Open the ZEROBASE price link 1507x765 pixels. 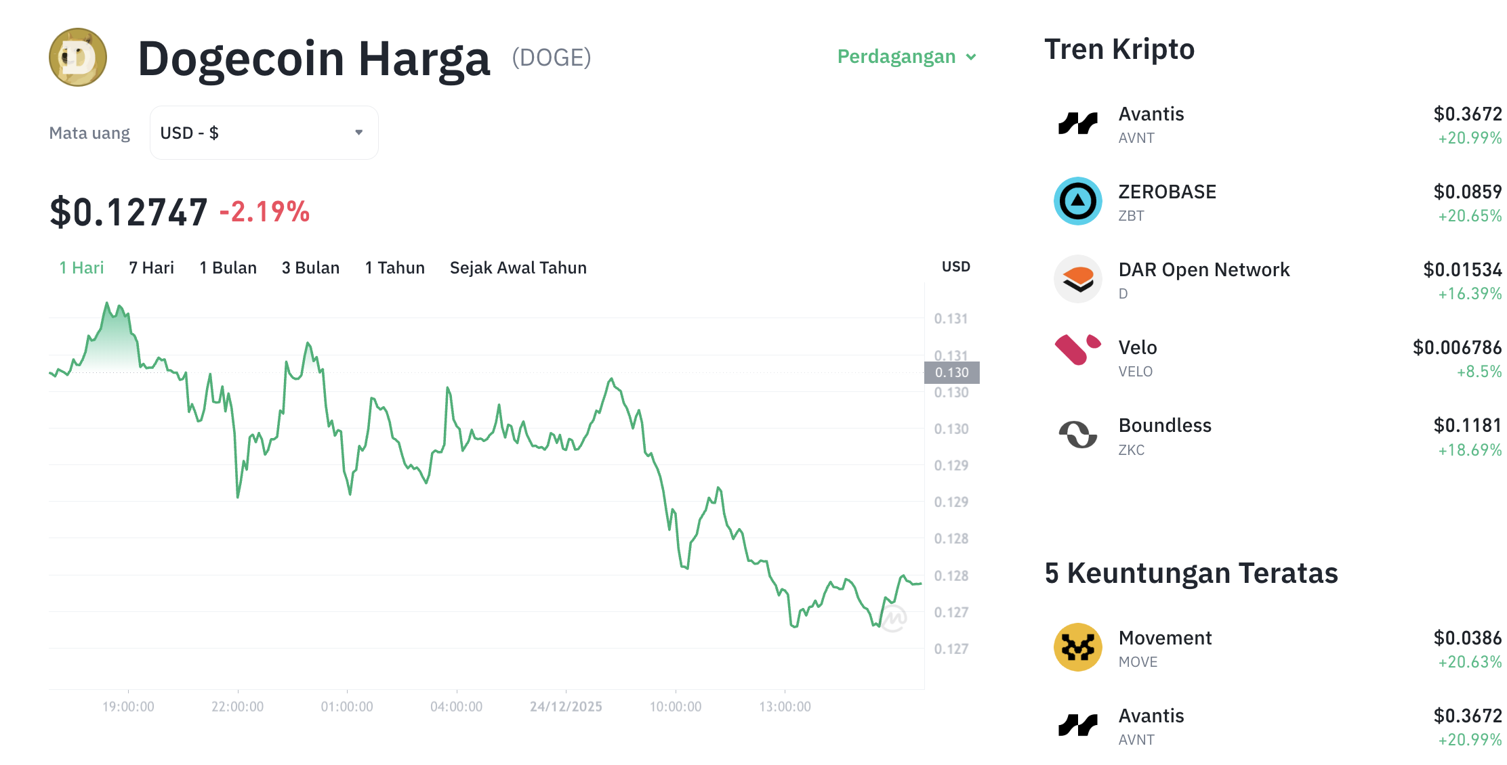(x=1468, y=192)
